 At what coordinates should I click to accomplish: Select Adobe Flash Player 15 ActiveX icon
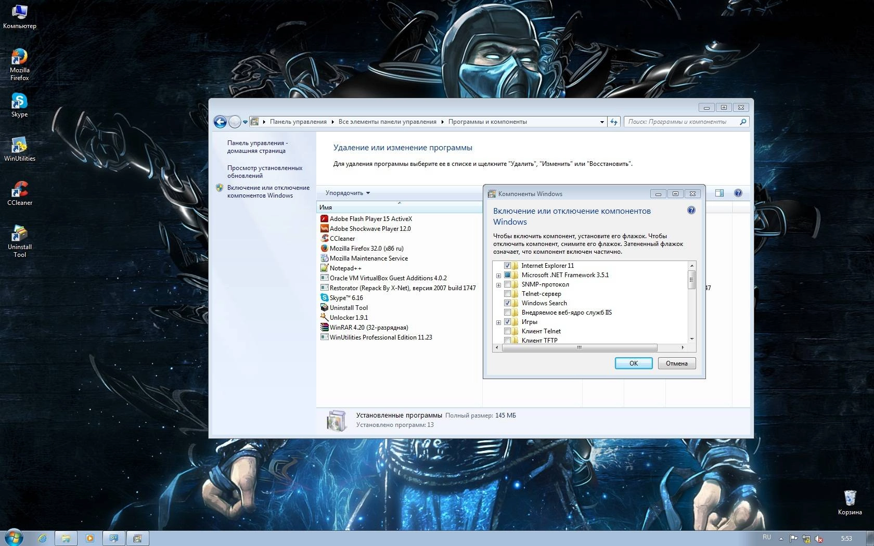click(x=324, y=219)
